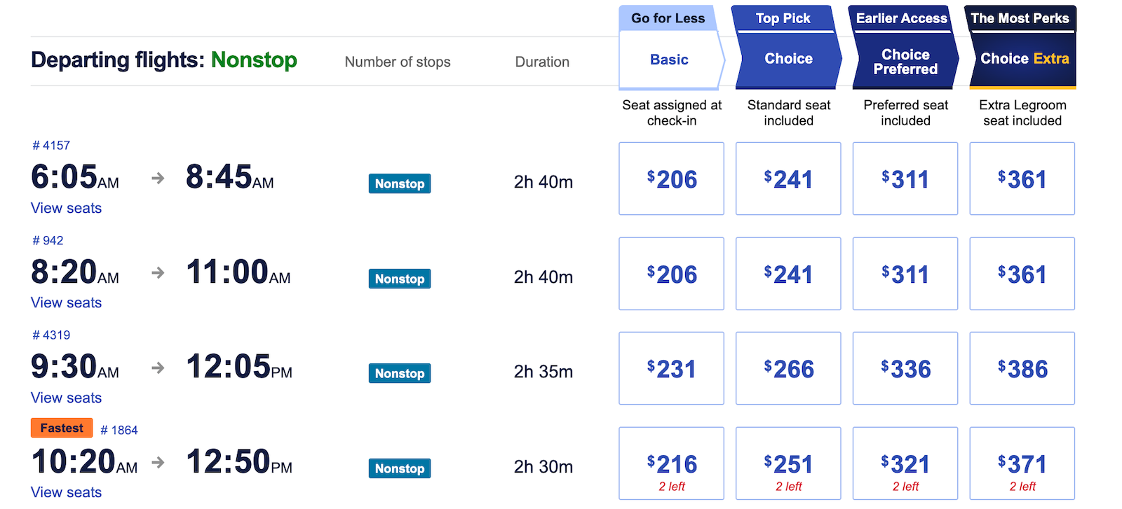The height and width of the screenshot is (509, 1122).
Task: Click the arrow icon between 6:05 AM and 8:45 AM
Action: click(x=157, y=179)
